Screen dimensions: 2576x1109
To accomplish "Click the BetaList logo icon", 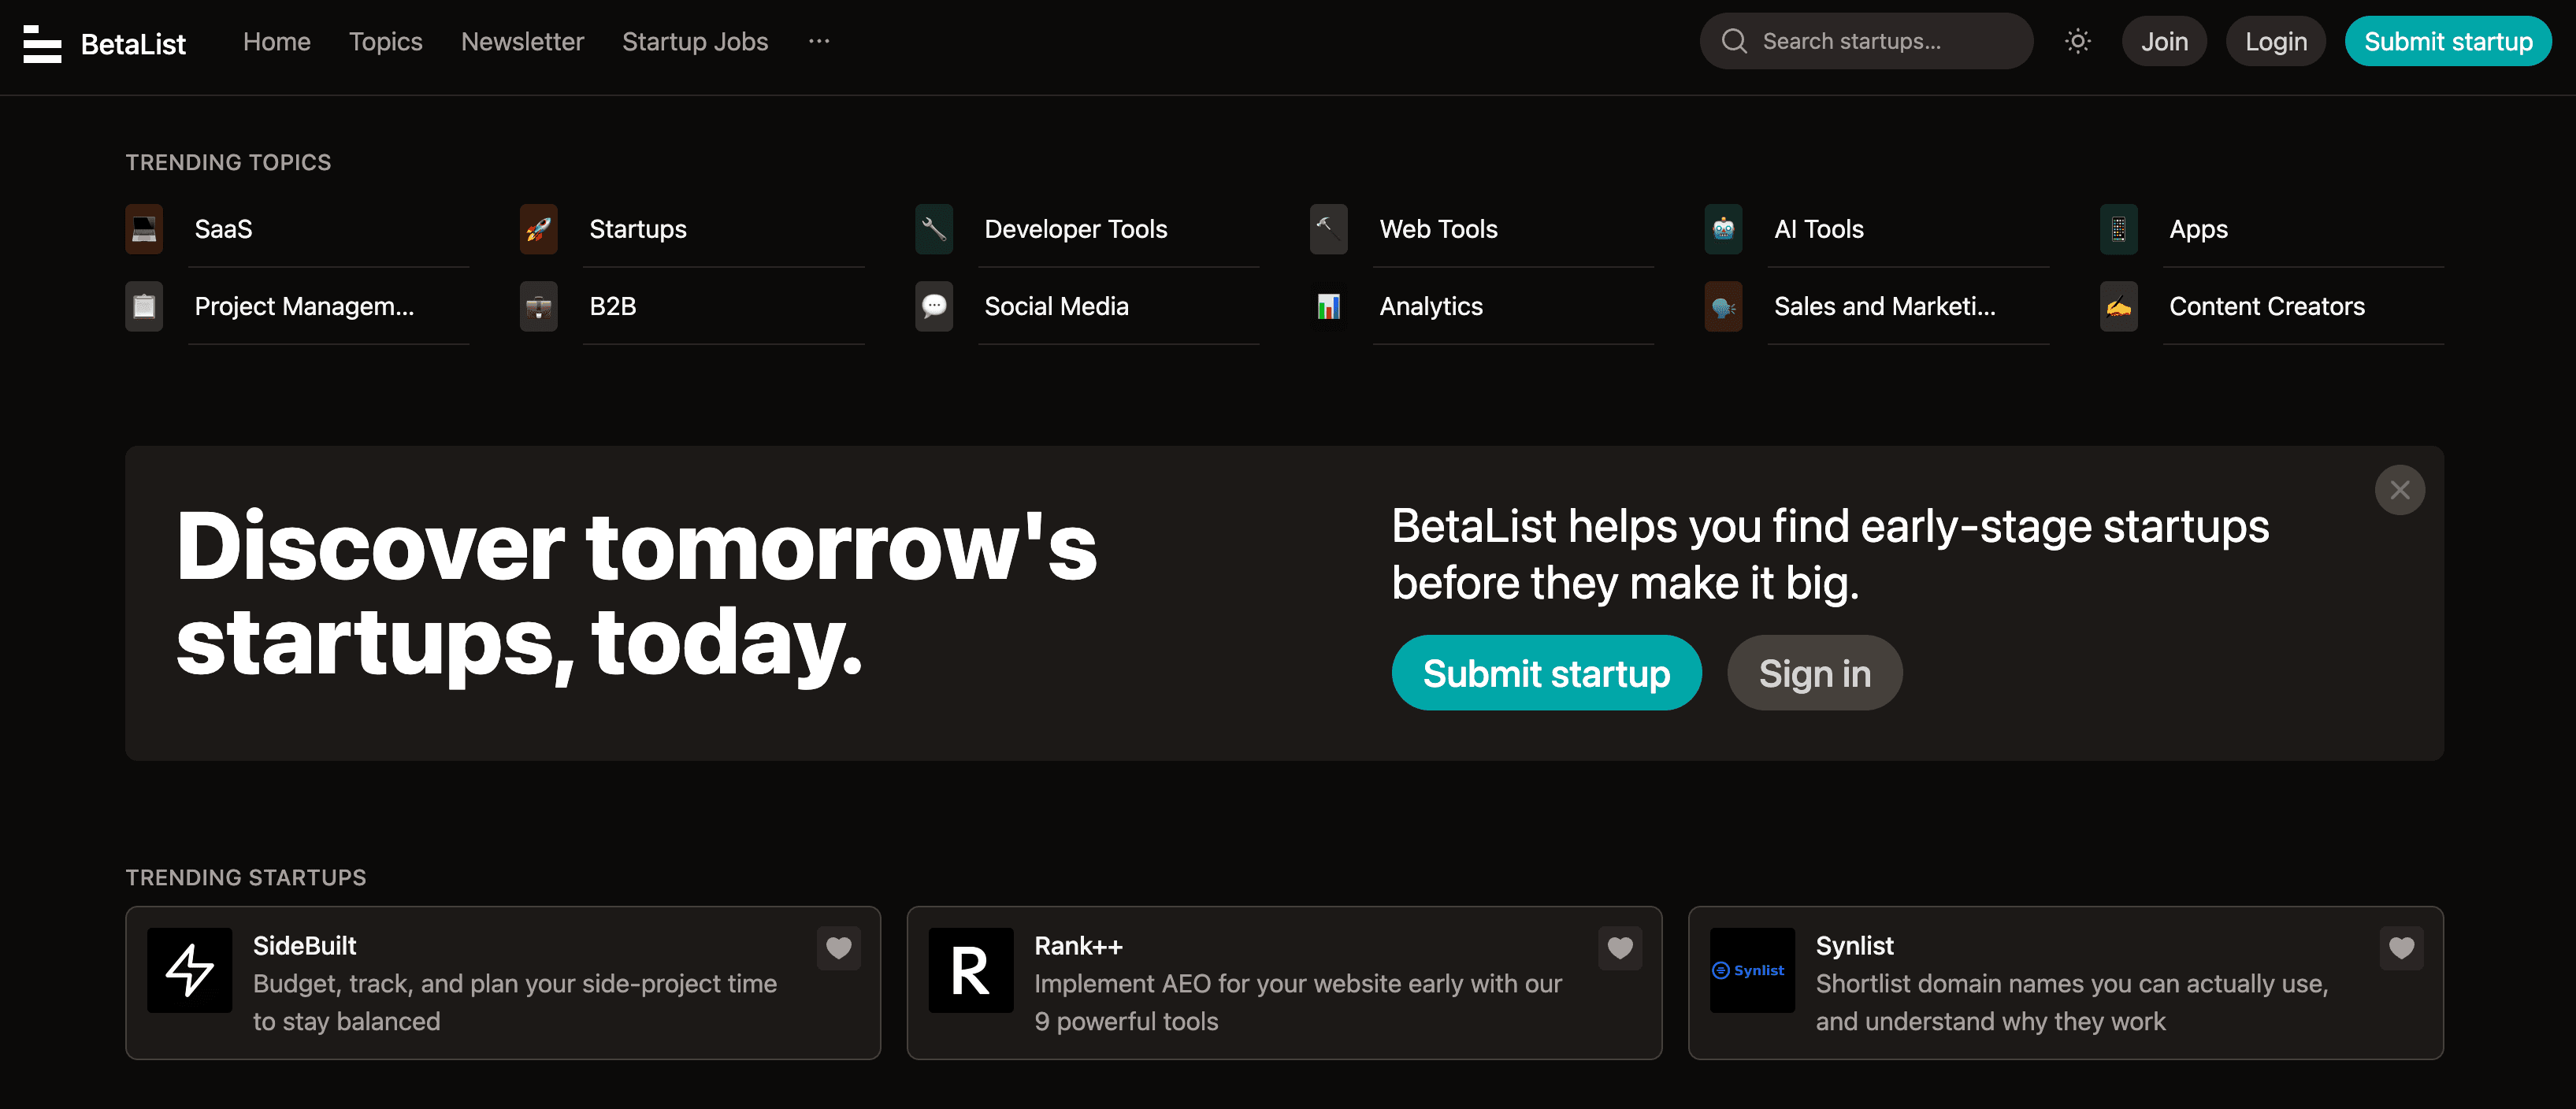I will (42, 43).
